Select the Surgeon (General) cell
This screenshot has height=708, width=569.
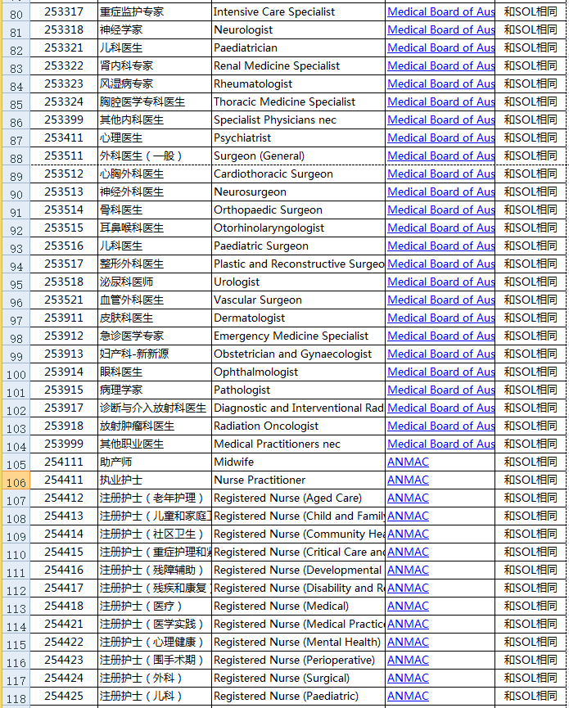[298, 156]
